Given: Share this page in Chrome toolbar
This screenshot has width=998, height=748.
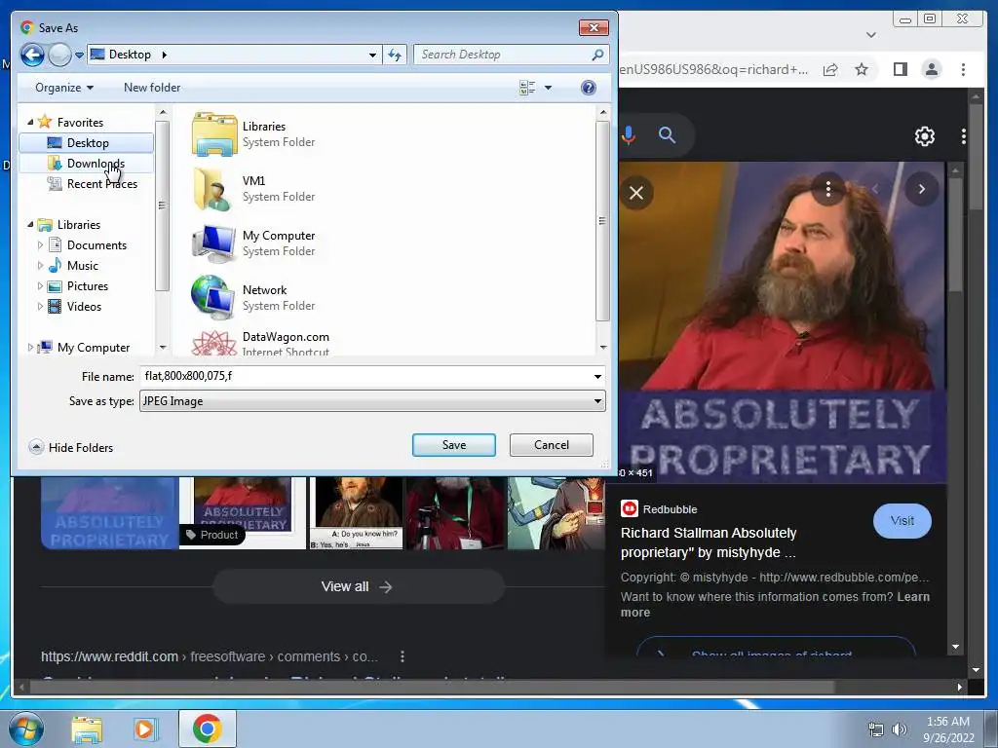Looking at the screenshot, I should click(x=830, y=69).
